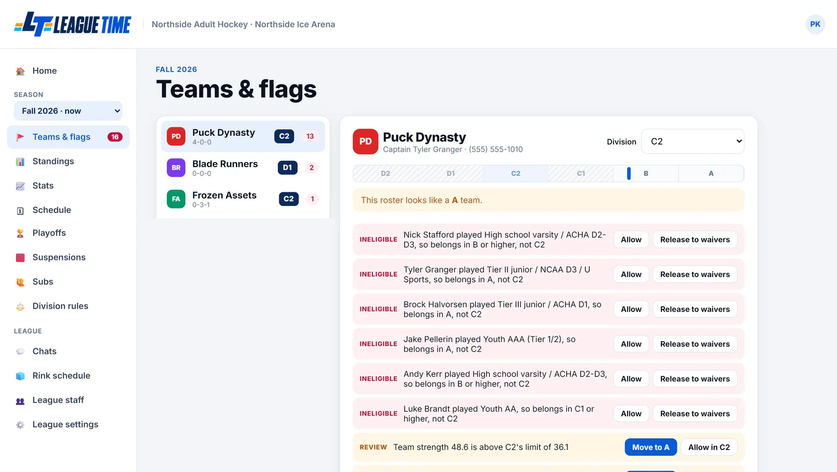Screen dimensions: 837x472
Task: Open the Stats section
Action: point(68,186)
